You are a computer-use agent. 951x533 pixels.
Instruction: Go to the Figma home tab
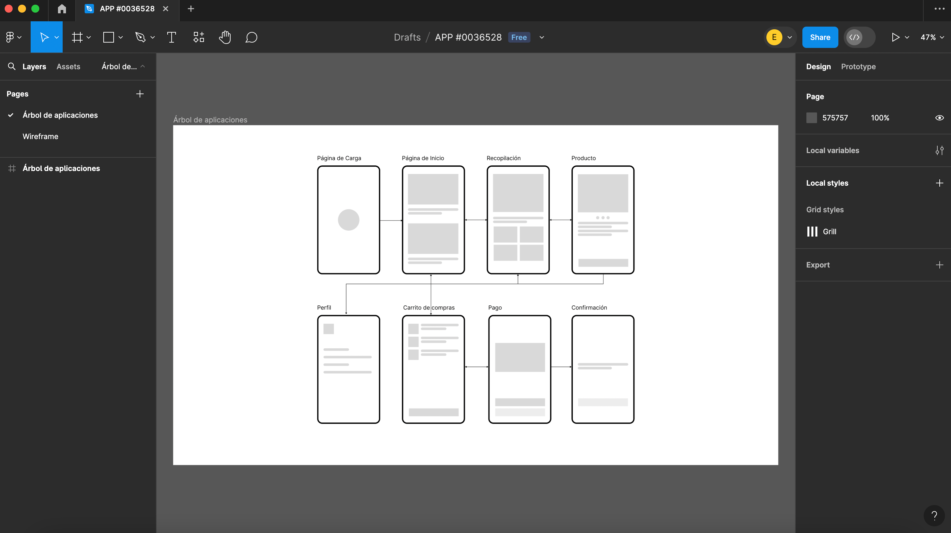(x=62, y=9)
